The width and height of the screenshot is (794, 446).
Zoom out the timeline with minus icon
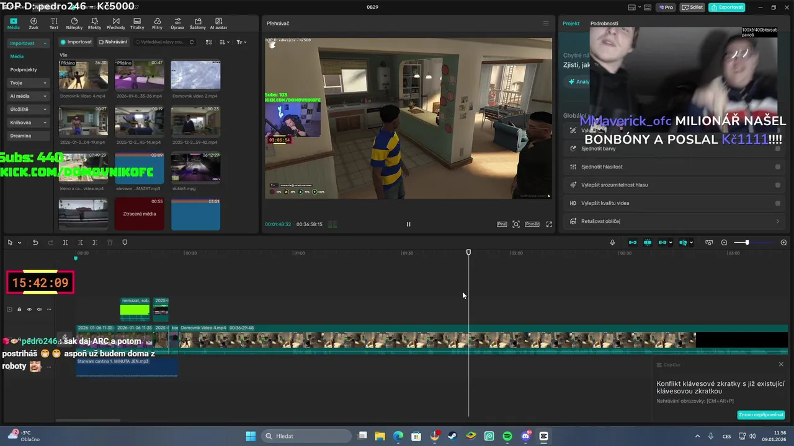724,242
